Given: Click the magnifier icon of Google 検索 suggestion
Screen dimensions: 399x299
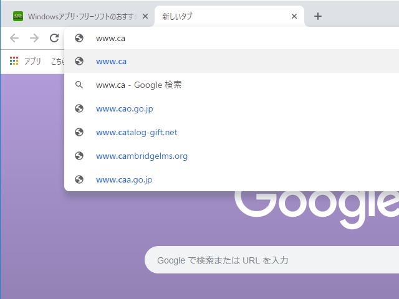Looking at the screenshot, I should (79, 85).
